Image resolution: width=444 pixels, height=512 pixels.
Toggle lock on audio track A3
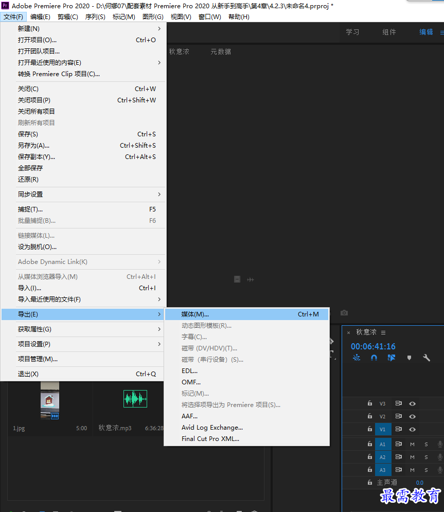[x=370, y=470]
